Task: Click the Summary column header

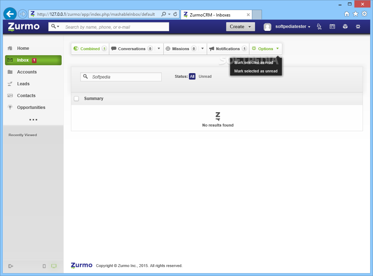Action: coord(94,99)
